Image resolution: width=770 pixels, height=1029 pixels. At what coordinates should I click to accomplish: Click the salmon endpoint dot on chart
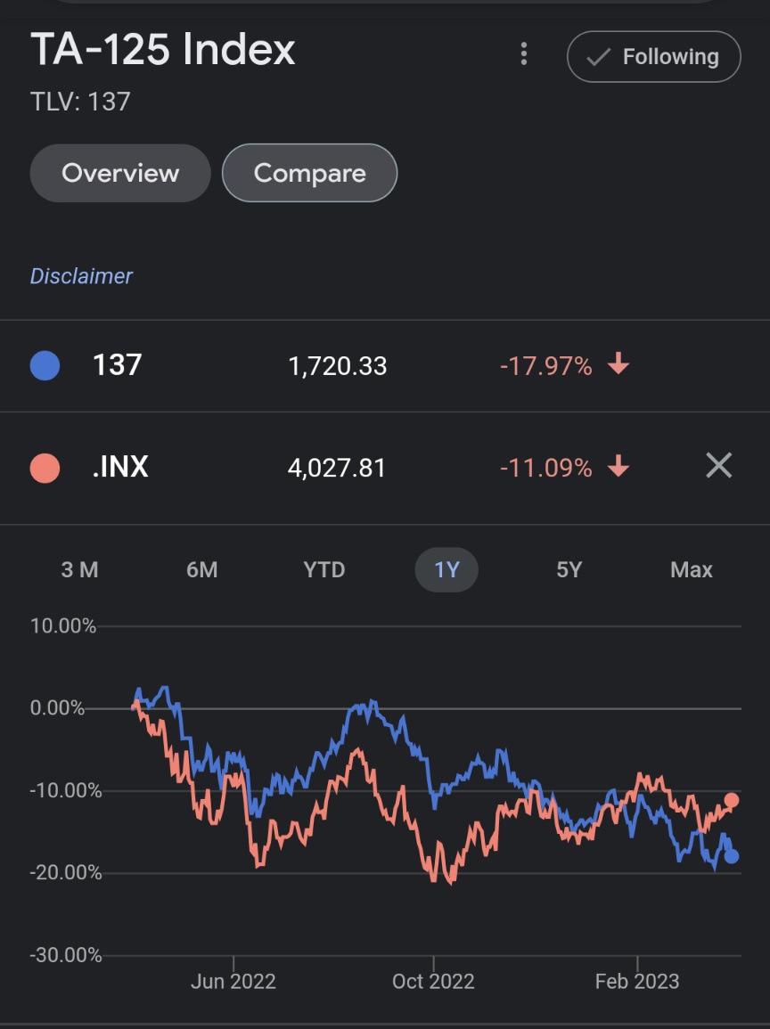[732, 800]
